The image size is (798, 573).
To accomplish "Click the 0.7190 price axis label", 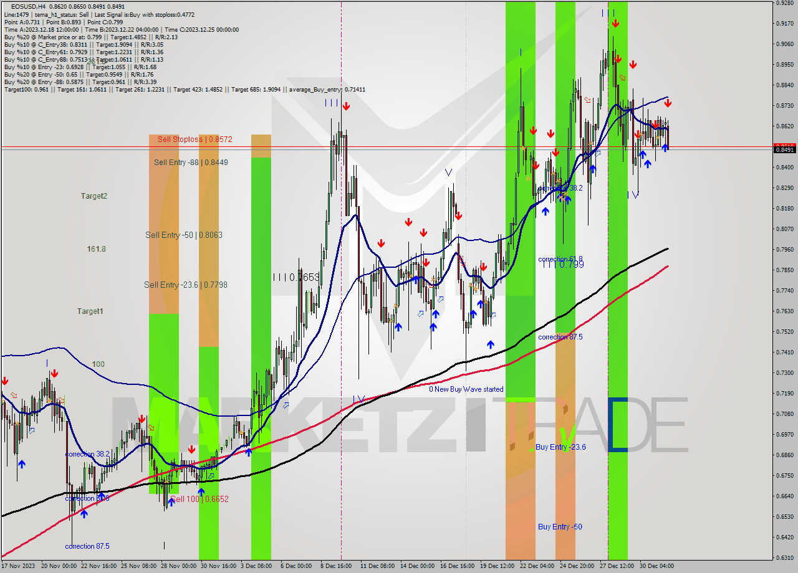I will 784,394.
